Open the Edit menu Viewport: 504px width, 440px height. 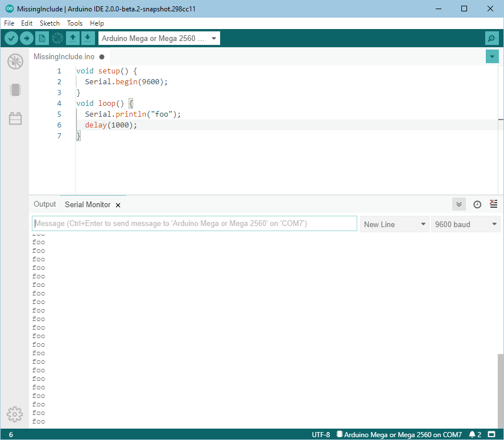coord(27,23)
